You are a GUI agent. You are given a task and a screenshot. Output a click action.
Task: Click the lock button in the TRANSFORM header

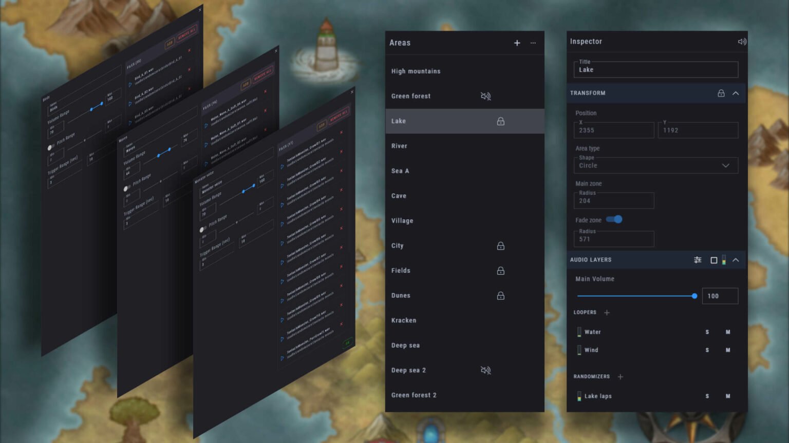point(721,93)
